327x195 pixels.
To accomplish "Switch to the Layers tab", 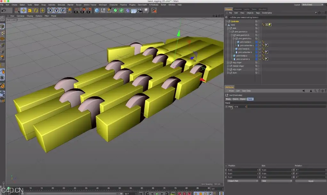I will [246, 9].
